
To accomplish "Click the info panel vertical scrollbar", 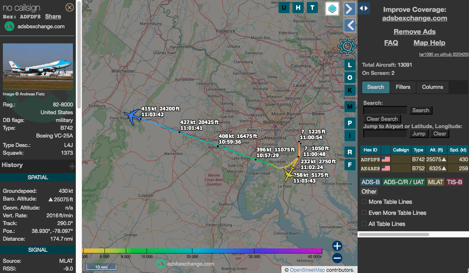I will tap(79, 55).
